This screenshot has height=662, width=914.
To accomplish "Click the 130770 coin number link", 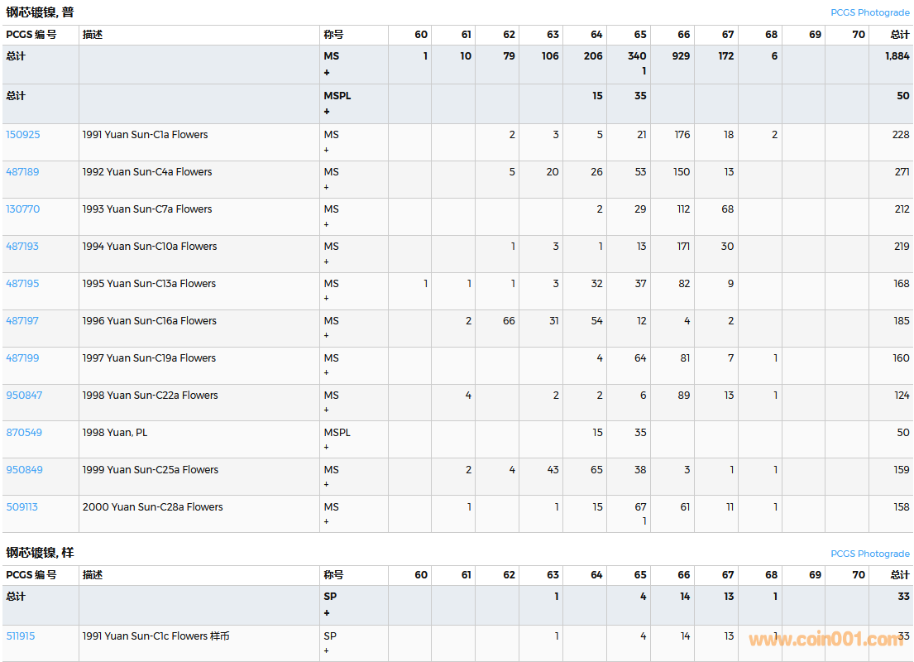I will coord(22,209).
